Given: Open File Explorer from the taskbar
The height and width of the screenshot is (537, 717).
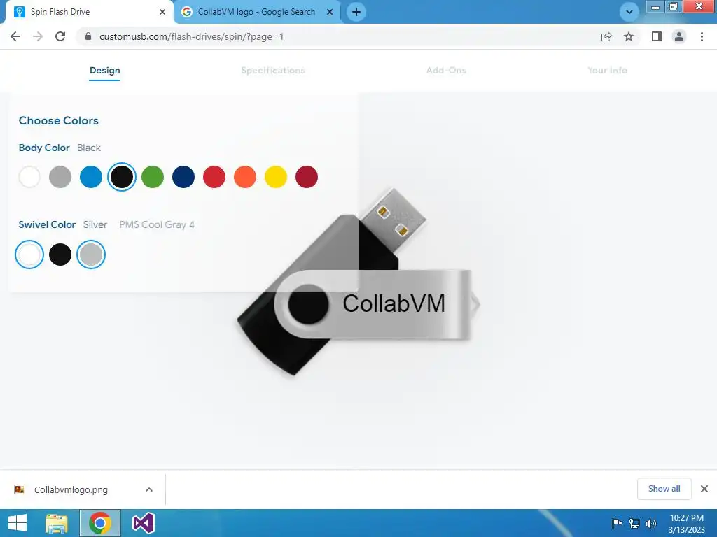Looking at the screenshot, I should pyautogui.click(x=56, y=523).
